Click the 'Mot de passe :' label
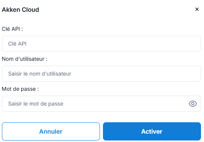Viewport: 204px width, 142px height. coord(20,89)
